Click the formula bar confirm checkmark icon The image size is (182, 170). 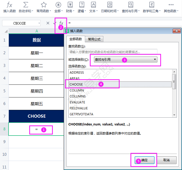pos(54,23)
